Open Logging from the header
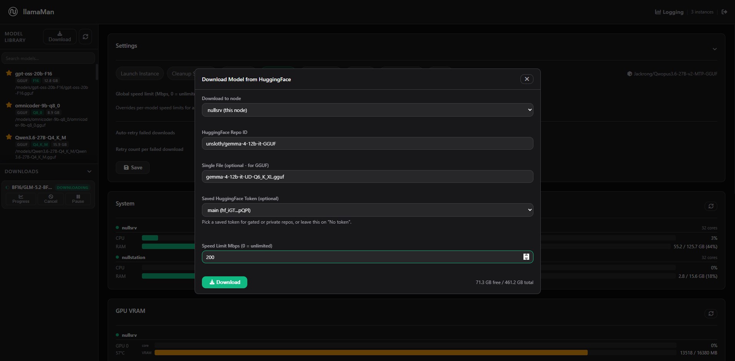Image resolution: width=735 pixels, height=361 pixels. click(x=669, y=12)
